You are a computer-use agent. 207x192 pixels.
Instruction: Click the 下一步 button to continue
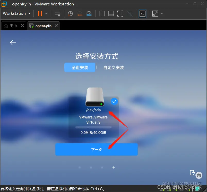[97, 149]
